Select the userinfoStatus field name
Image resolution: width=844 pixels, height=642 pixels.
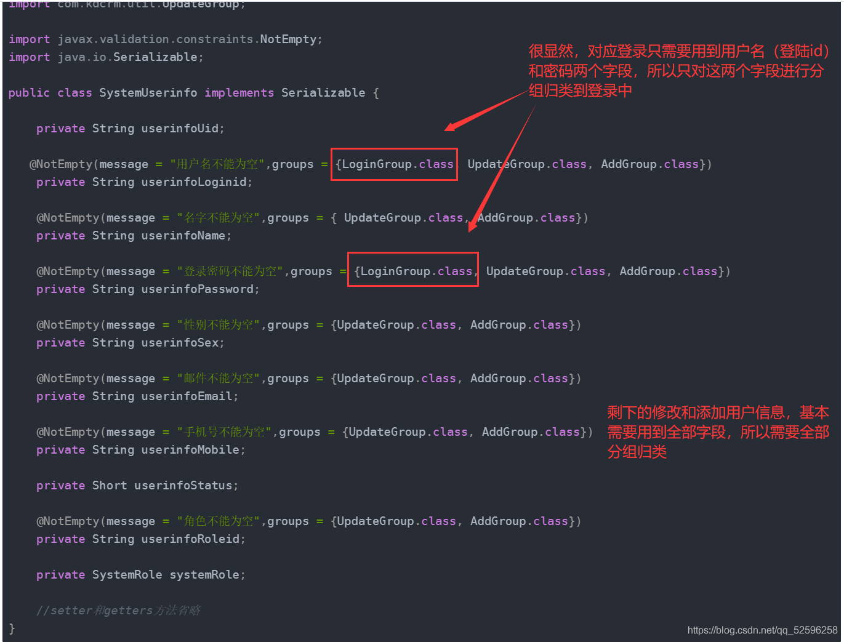[183, 486]
